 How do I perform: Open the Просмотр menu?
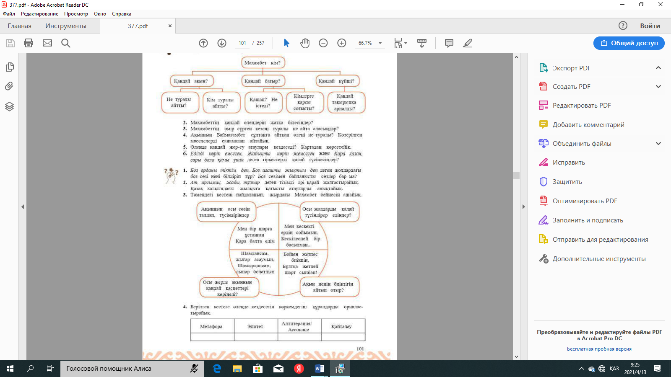pyautogui.click(x=76, y=14)
